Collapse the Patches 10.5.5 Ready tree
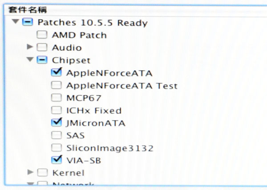 pyautogui.click(x=16, y=22)
